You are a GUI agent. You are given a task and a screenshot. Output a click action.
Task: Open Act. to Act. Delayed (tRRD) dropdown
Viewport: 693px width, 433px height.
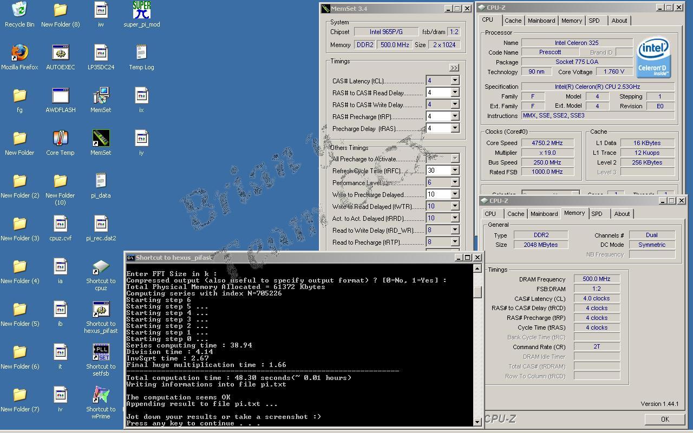coord(455,218)
